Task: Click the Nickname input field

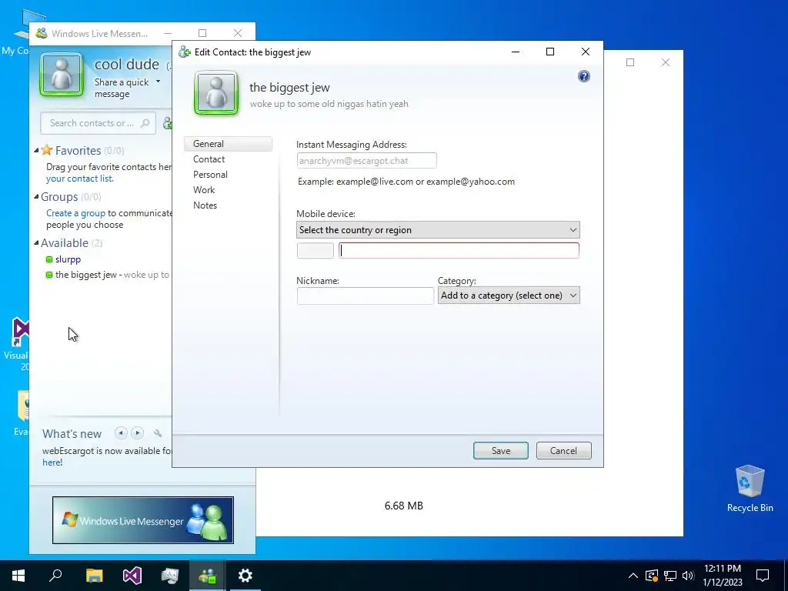Action: (365, 295)
